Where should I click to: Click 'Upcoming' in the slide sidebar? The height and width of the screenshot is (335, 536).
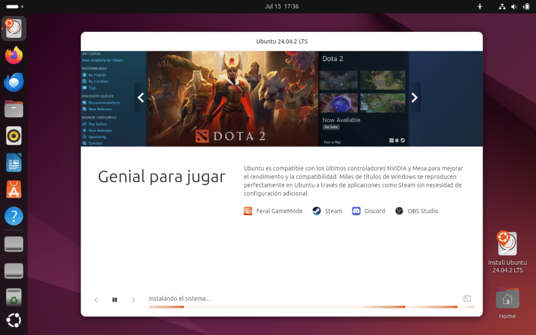97,137
